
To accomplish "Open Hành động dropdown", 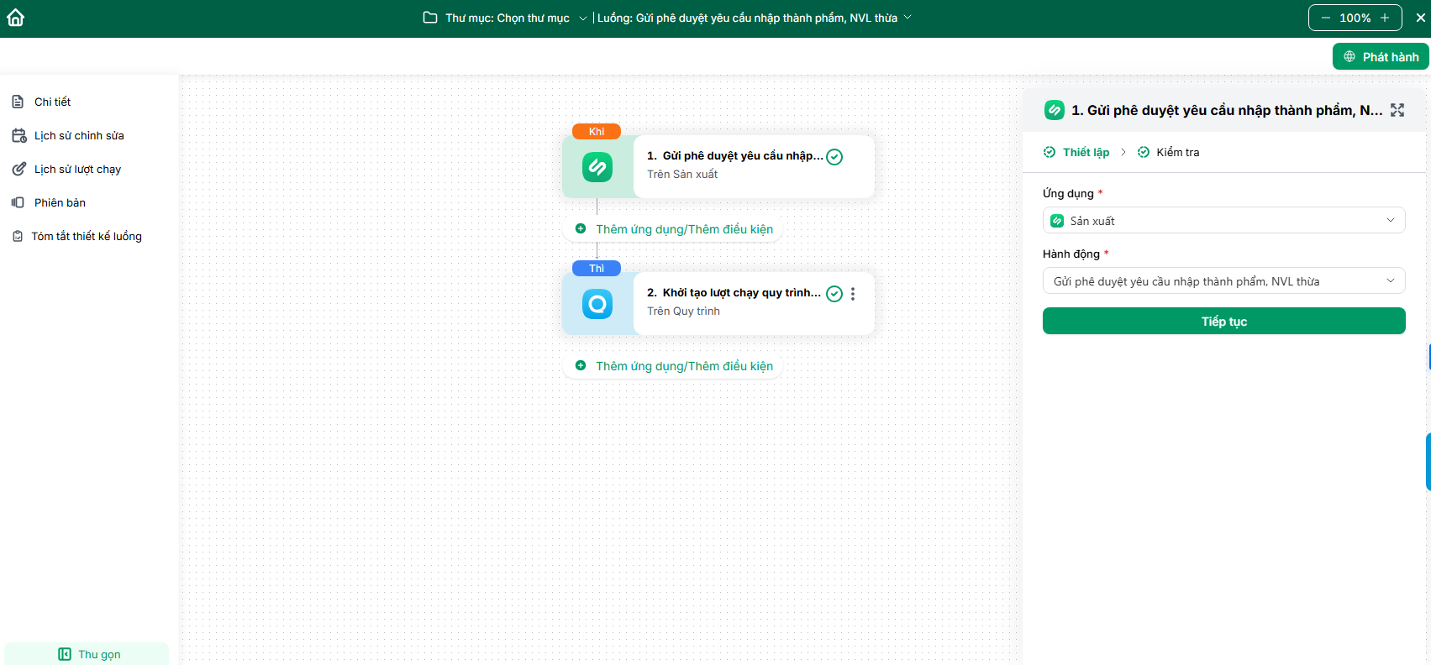I will [1224, 280].
